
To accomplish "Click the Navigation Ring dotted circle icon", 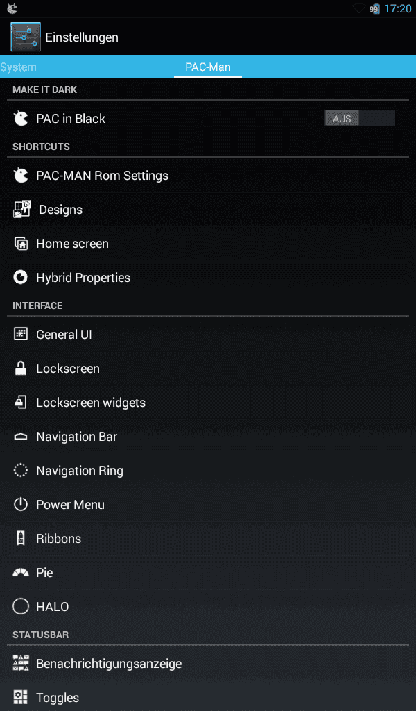I will pos(20,470).
